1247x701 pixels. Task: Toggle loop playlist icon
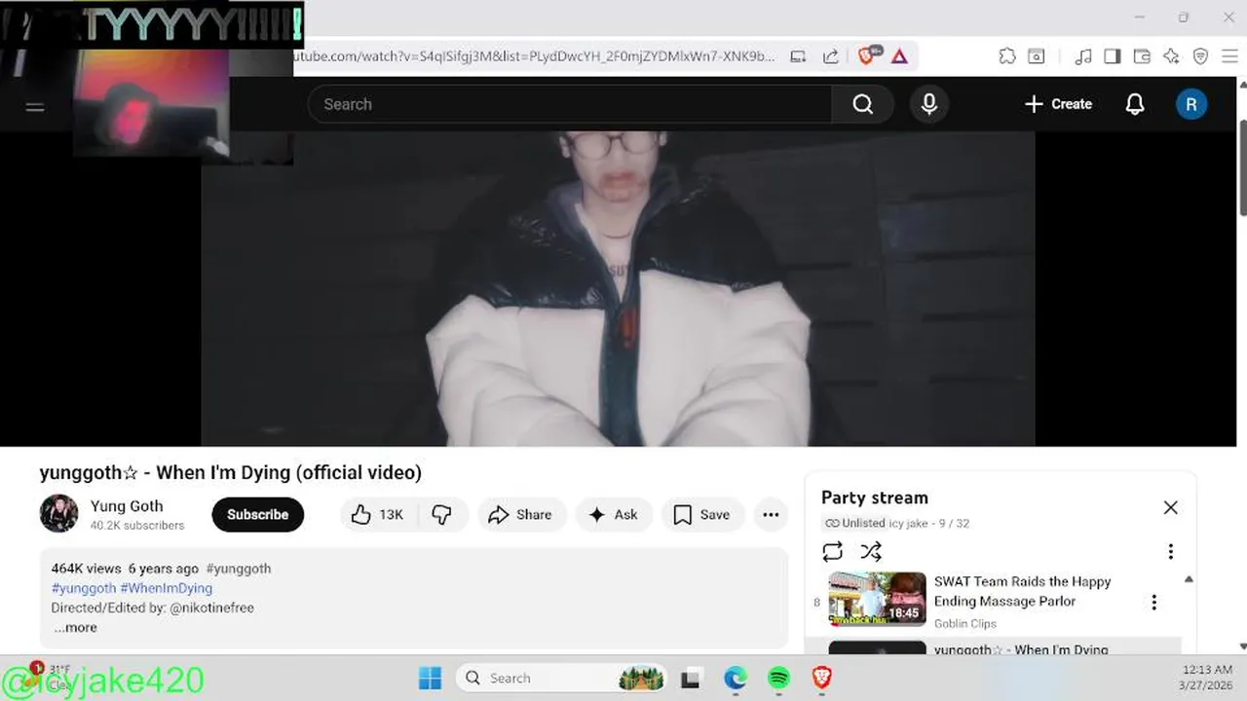pos(832,552)
